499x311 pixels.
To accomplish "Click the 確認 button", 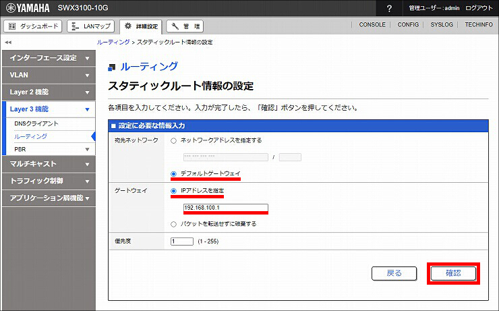I will [453, 273].
